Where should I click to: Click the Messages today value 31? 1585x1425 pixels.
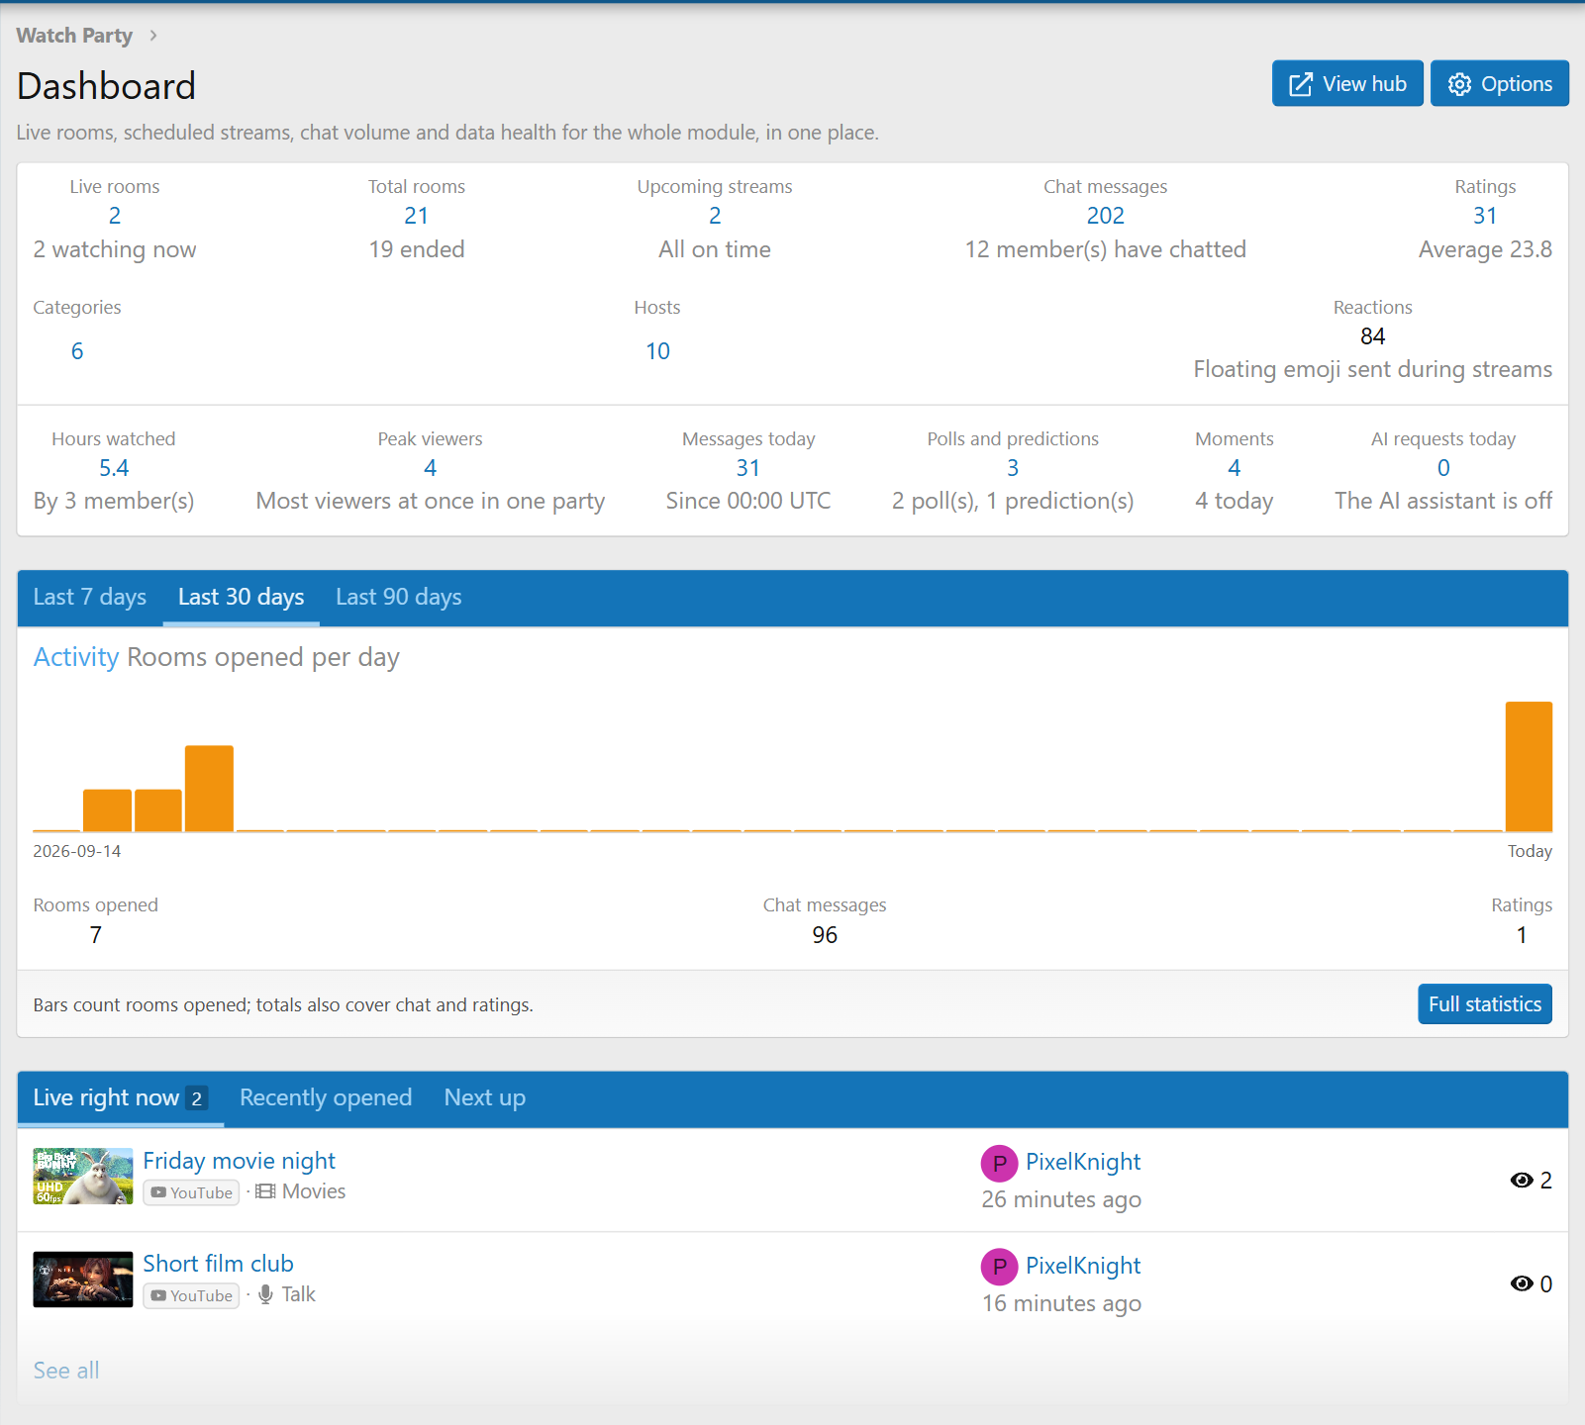point(748,468)
